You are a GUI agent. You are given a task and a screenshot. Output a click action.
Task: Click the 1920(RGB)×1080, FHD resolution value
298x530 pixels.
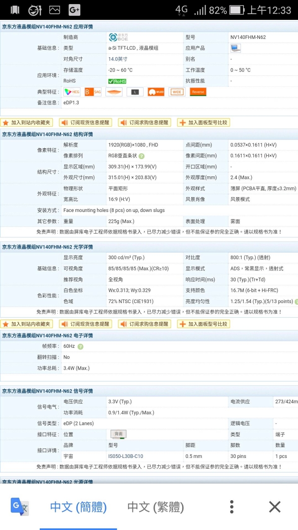(133, 145)
